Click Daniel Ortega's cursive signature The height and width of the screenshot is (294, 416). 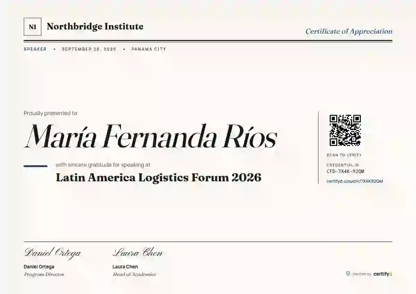tap(52, 253)
